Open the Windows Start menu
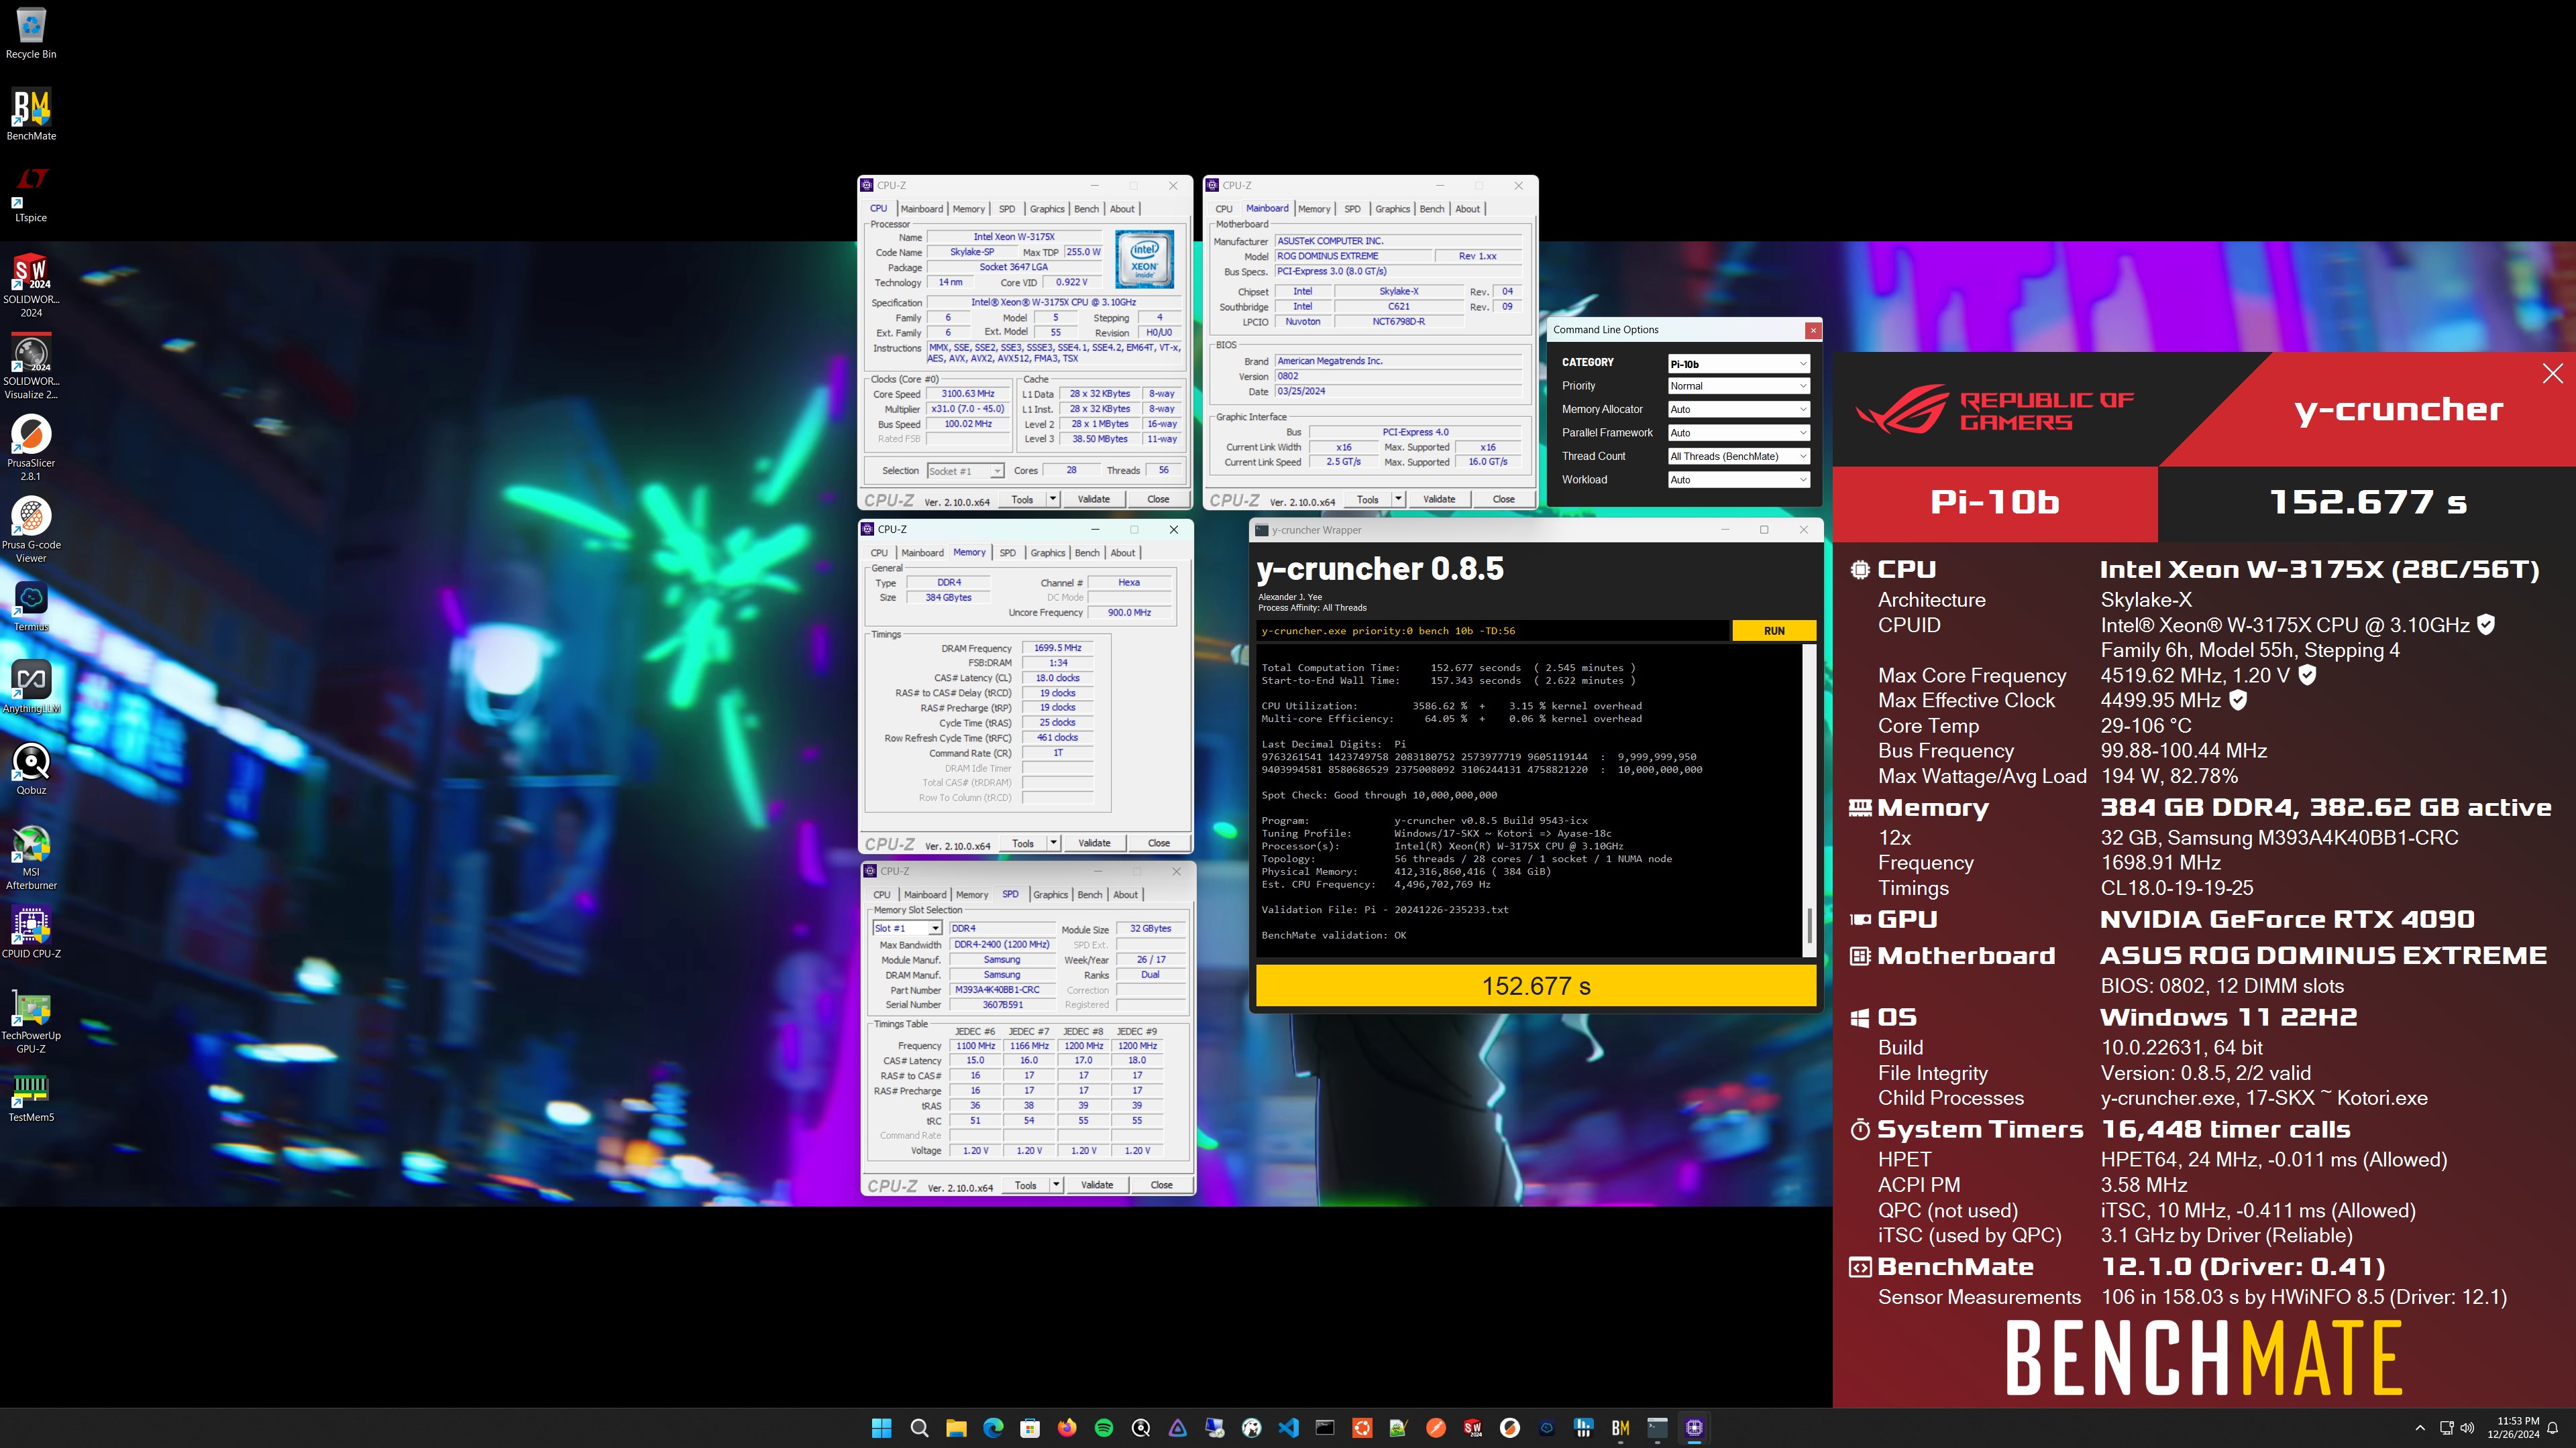 (881, 1428)
